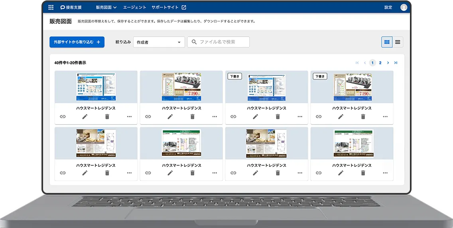Edit bottom-row first card with pencil icon
Image resolution: width=453 pixels, height=228 pixels.
(x=85, y=173)
